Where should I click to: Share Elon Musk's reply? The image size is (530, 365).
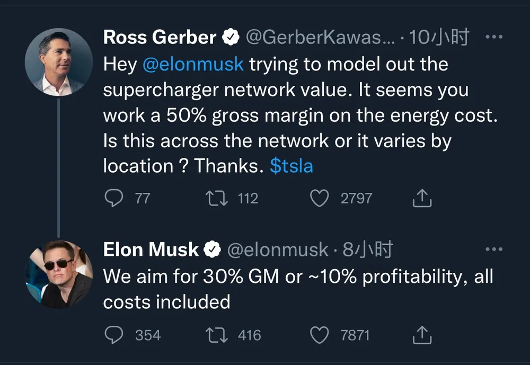click(422, 335)
